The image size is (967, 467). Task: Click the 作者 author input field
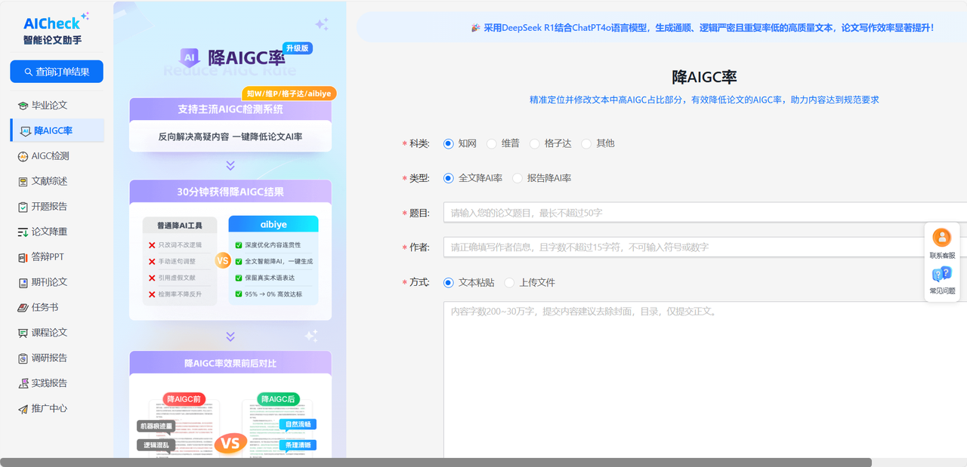(705, 247)
